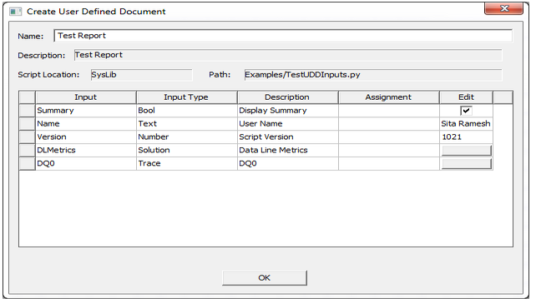This screenshot has height=303, width=536.
Task: Click the Description field
Action: pos(288,55)
